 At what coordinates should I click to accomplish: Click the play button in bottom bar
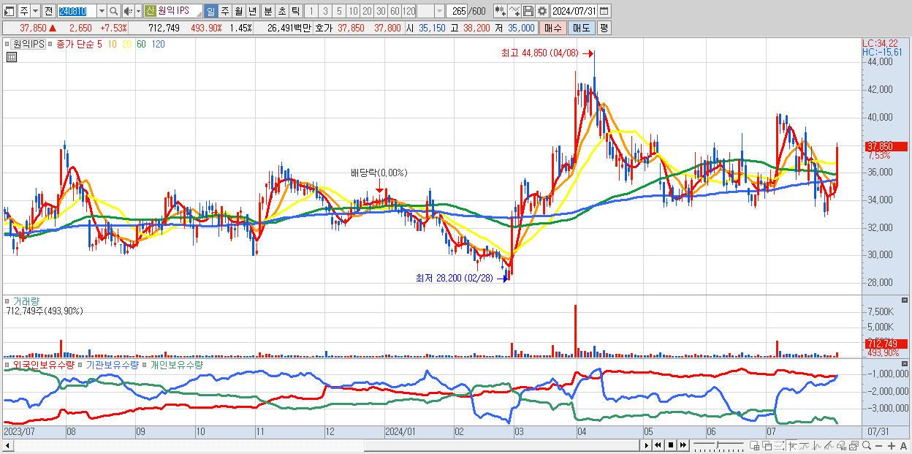pos(647,445)
